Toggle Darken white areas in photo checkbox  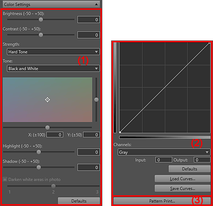[x=5, y=179]
